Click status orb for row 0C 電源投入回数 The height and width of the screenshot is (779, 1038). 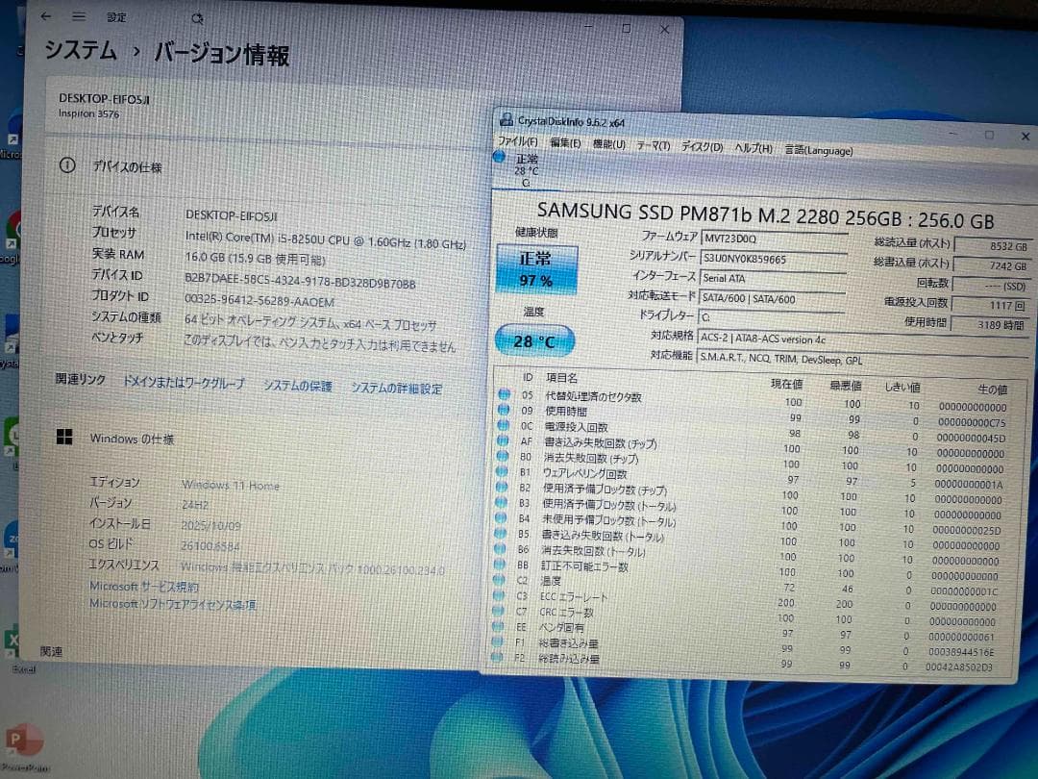coord(503,425)
